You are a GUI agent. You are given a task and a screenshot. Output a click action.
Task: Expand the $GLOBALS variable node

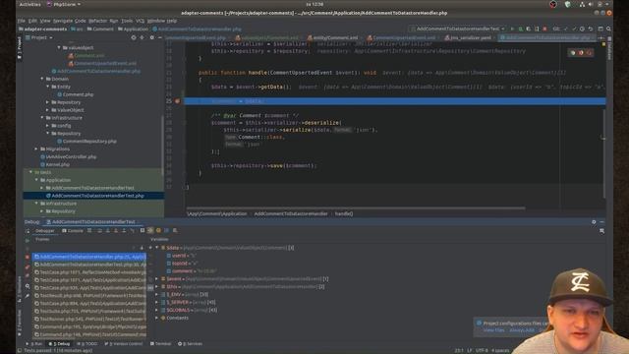click(x=157, y=310)
